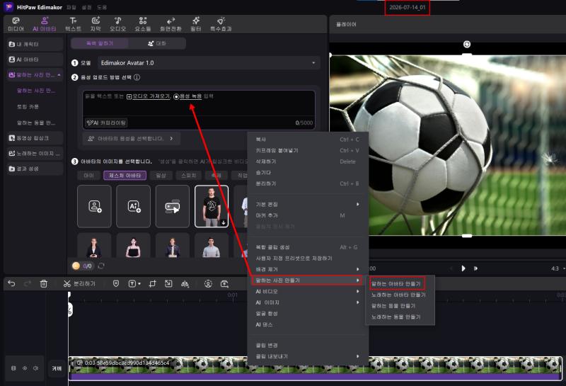Open the text tool dropdown arrow
This screenshot has width=566, height=386.
click(139, 284)
